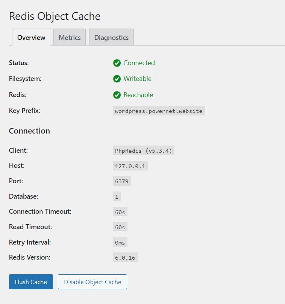The height and width of the screenshot is (304, 285).
Task: Open the Diagnostics tab
Action: [x=111, y=37]
